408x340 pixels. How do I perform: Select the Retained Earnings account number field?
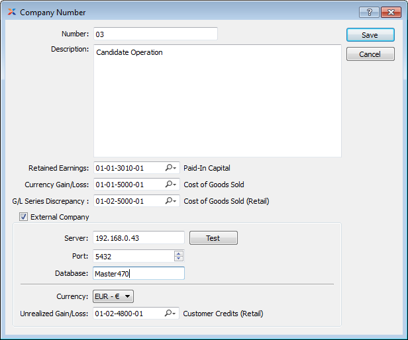(x=127, y=168)
